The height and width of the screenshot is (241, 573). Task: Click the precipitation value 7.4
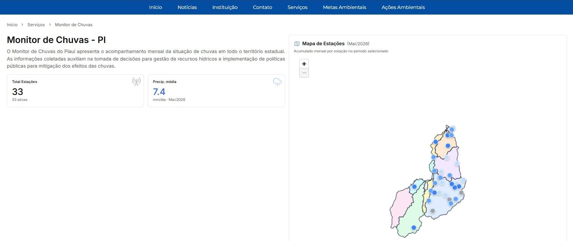point(159,92)
